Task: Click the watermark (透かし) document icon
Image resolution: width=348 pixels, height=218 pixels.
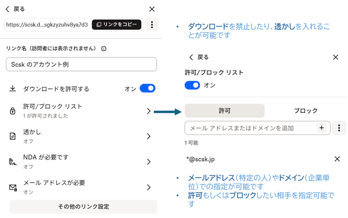Action: (x=13, y=136)
